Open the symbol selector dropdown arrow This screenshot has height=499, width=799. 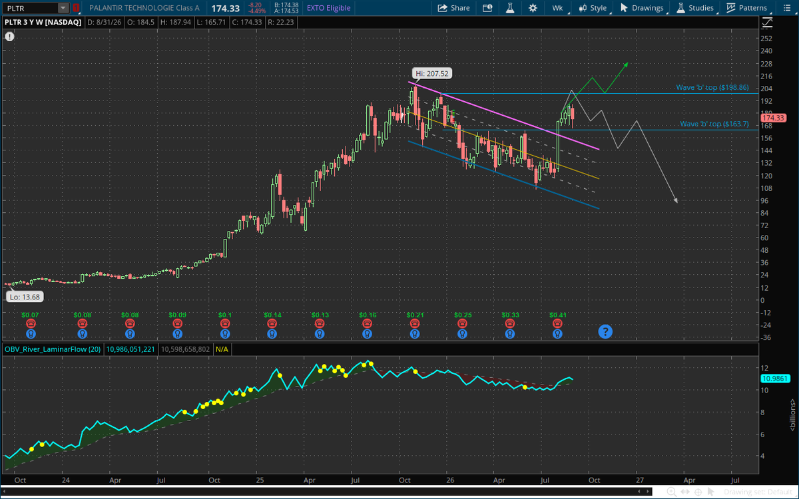coord(63,8)
